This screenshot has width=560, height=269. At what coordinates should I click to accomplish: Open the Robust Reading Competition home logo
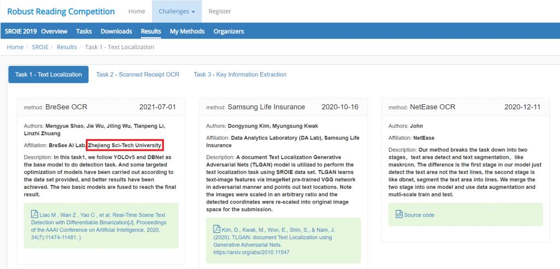61,11
